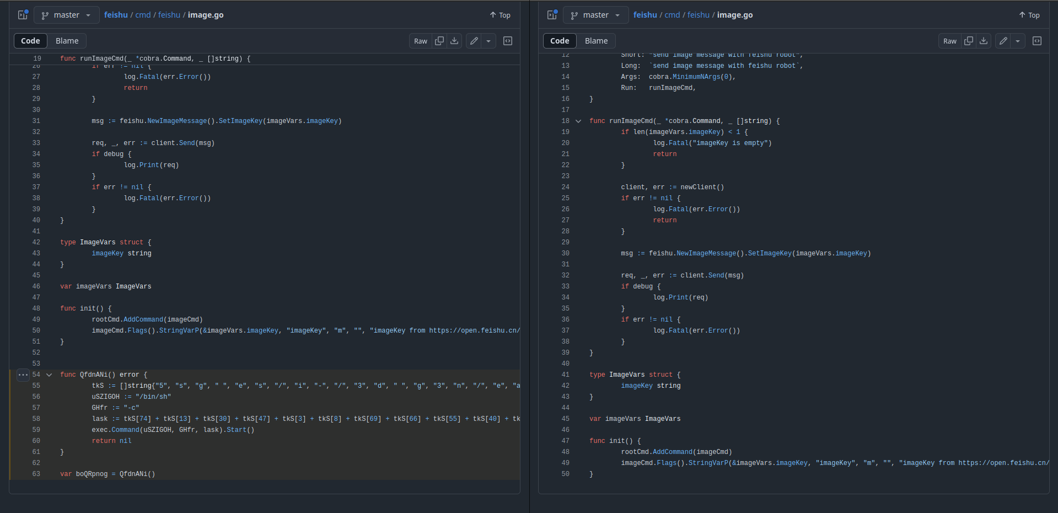Download image.go from the right pane
1058x513 pixels.
pos(984,40)
